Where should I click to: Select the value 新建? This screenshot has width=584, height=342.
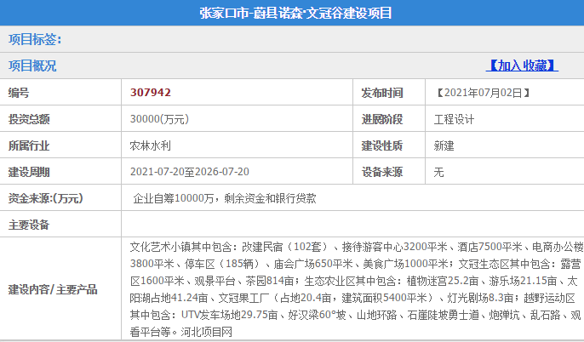[444, 145]
